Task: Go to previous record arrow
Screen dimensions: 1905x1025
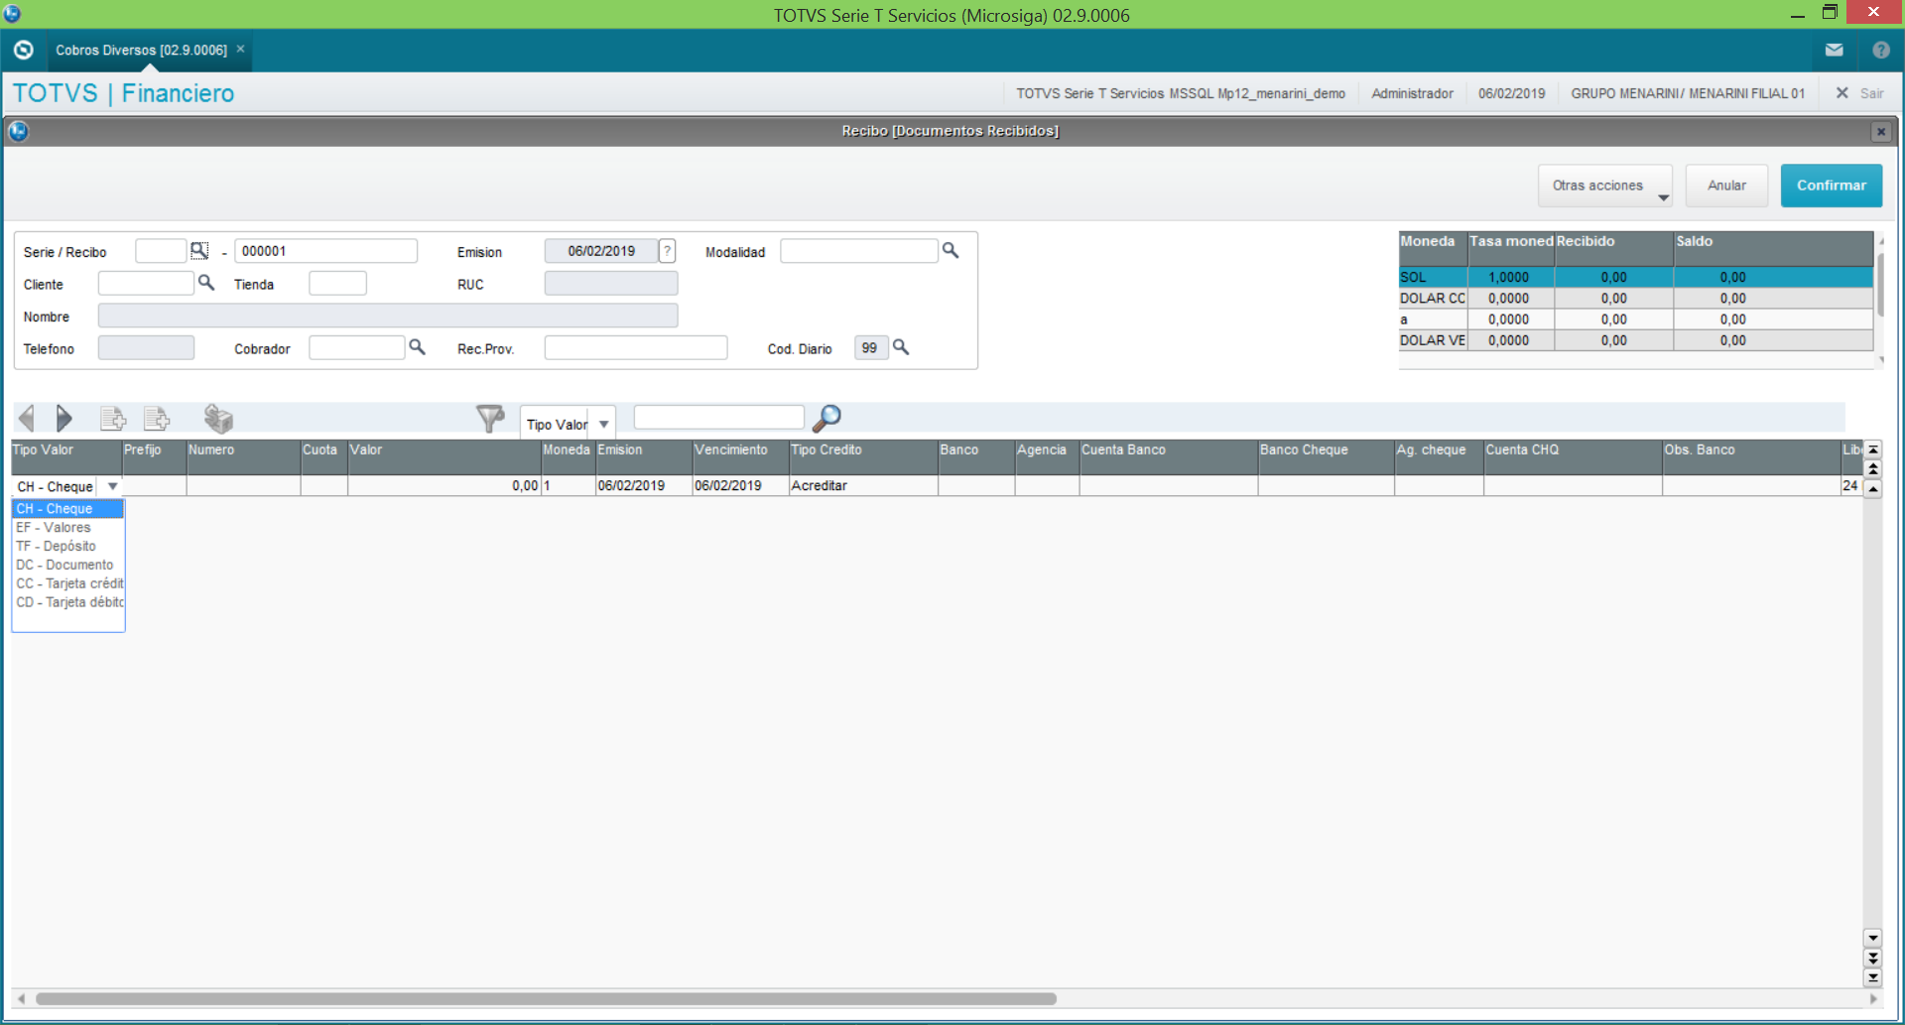Action: pyautogui.click(x=27, y=418)
